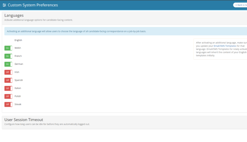The height and width of the screenshot is (142, 247).
Task: Disable the French language switch
Action: point(8,56)
